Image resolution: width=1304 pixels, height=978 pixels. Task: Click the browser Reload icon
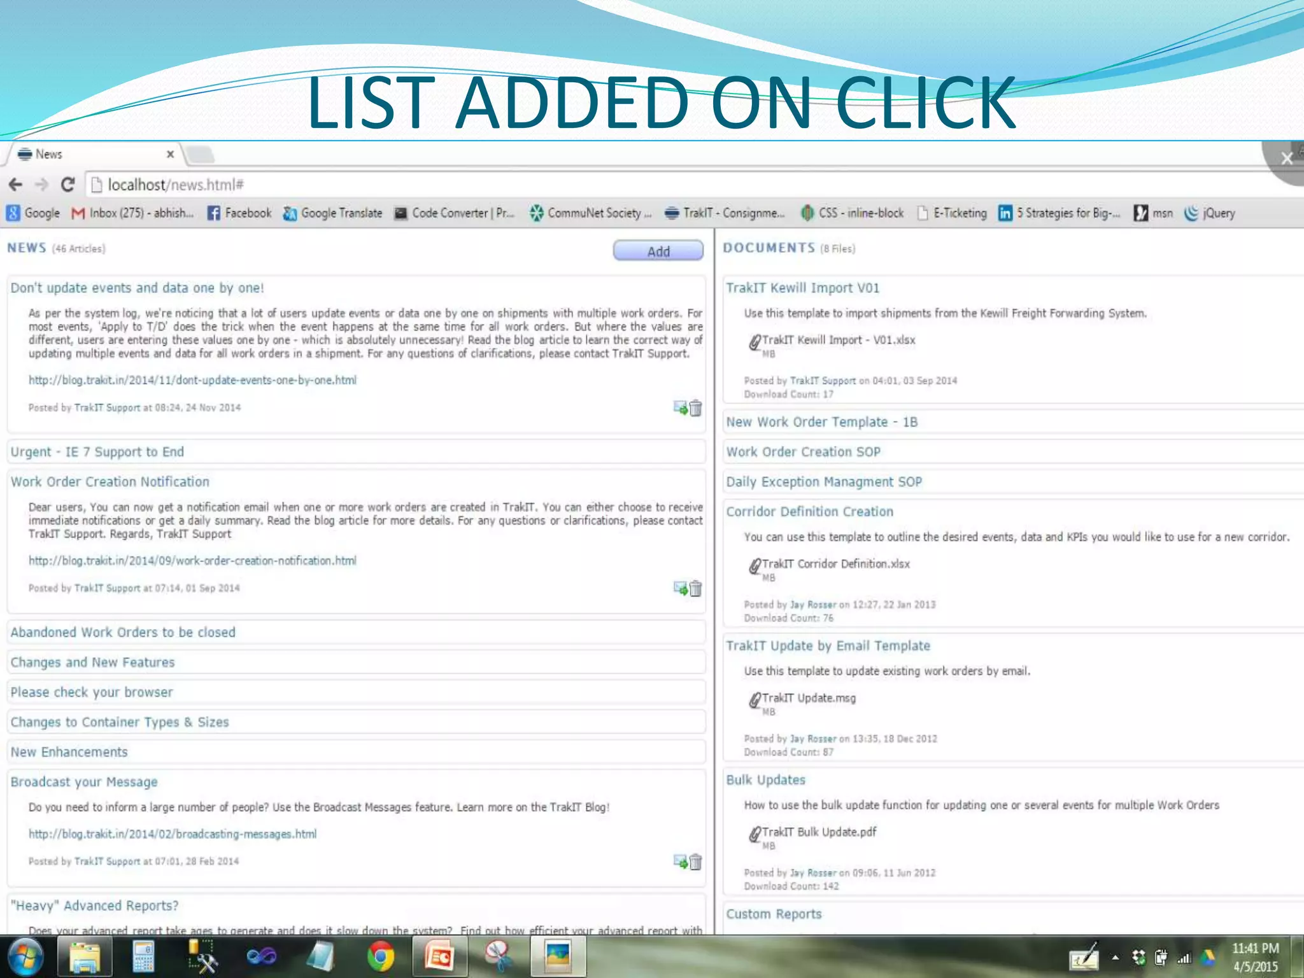coord(67,185)
